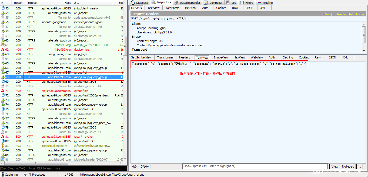Click the red warning icon on session 62

click(x=3, y=50)
